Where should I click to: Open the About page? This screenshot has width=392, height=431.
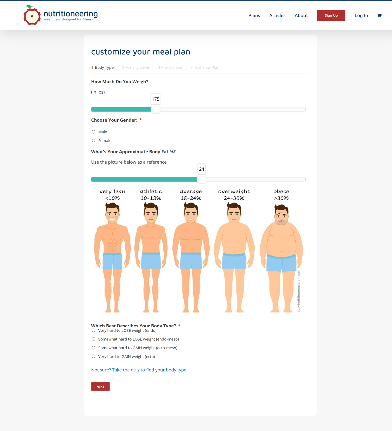[301, 15]
